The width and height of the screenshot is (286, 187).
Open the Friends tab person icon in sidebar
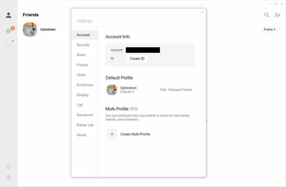pyautogui.click(x=8, y=15)
